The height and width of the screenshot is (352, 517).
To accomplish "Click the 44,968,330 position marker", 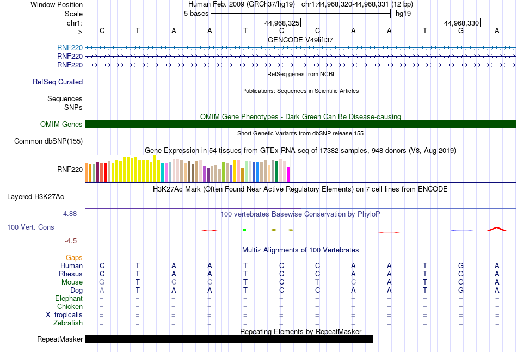I will point(461,23).
